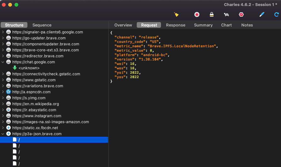The height and width of the screenshot is (167, 281).
Task: Expand variations.brave.com host
Action: coord(3,86)
